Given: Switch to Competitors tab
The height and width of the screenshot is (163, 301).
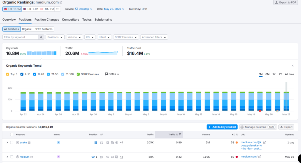Looking at the screenshot, I should coord(71,20).
